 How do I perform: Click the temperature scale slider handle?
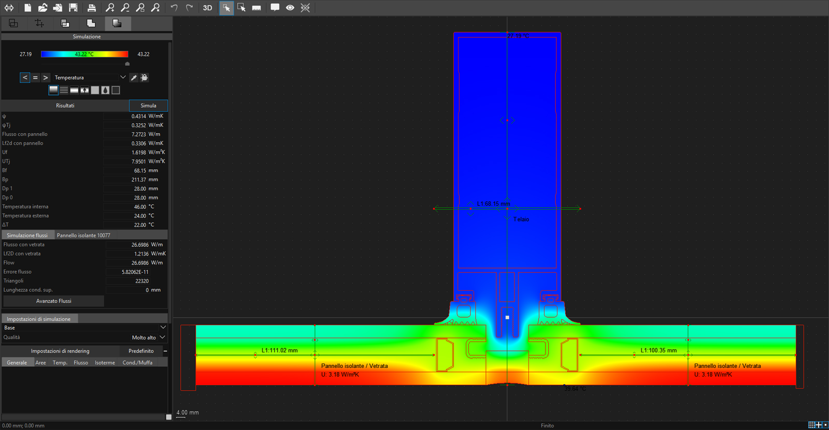point(127,64)
